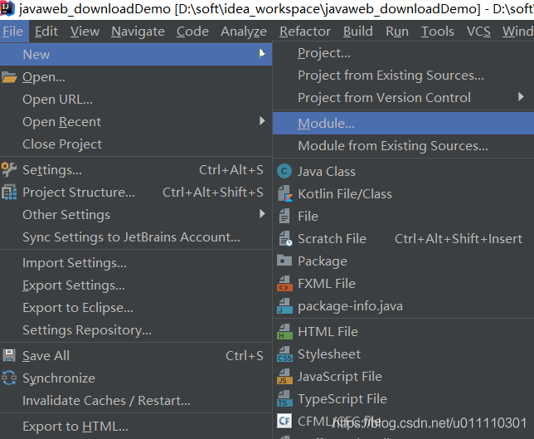
Task: Click the plain File document icon
Action: point(284,216)
